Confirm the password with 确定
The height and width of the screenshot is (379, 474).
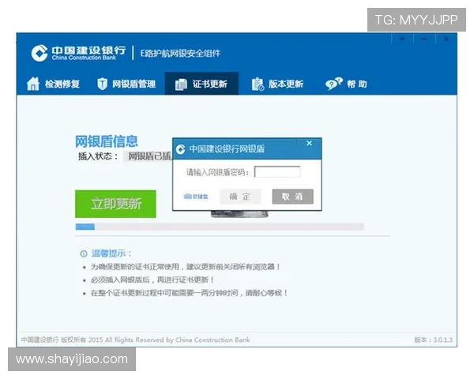[240, 197]
